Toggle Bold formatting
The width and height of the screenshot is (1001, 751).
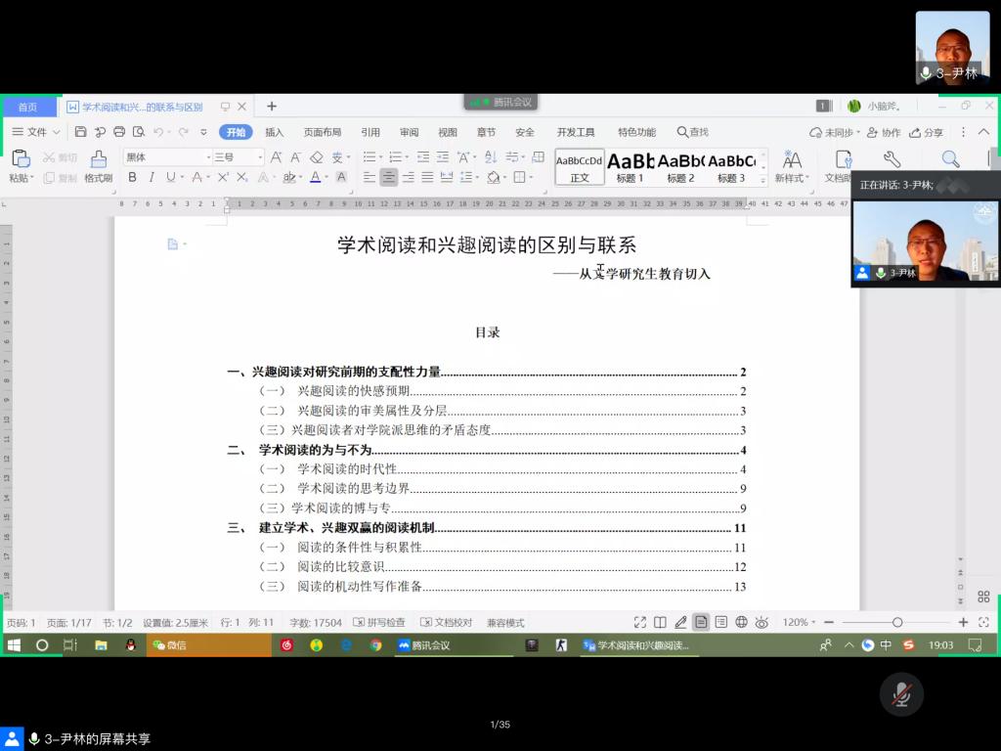pos(132,177)
